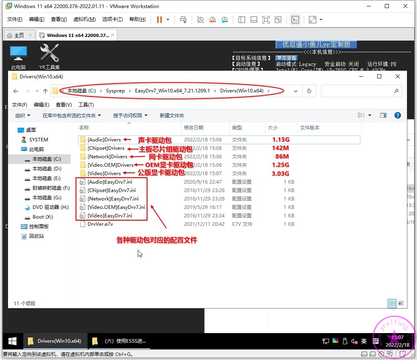The height and width of the screenshot is (360, 417).
Task: Open the 组织 dropdown menu
Action: point(22,115)
